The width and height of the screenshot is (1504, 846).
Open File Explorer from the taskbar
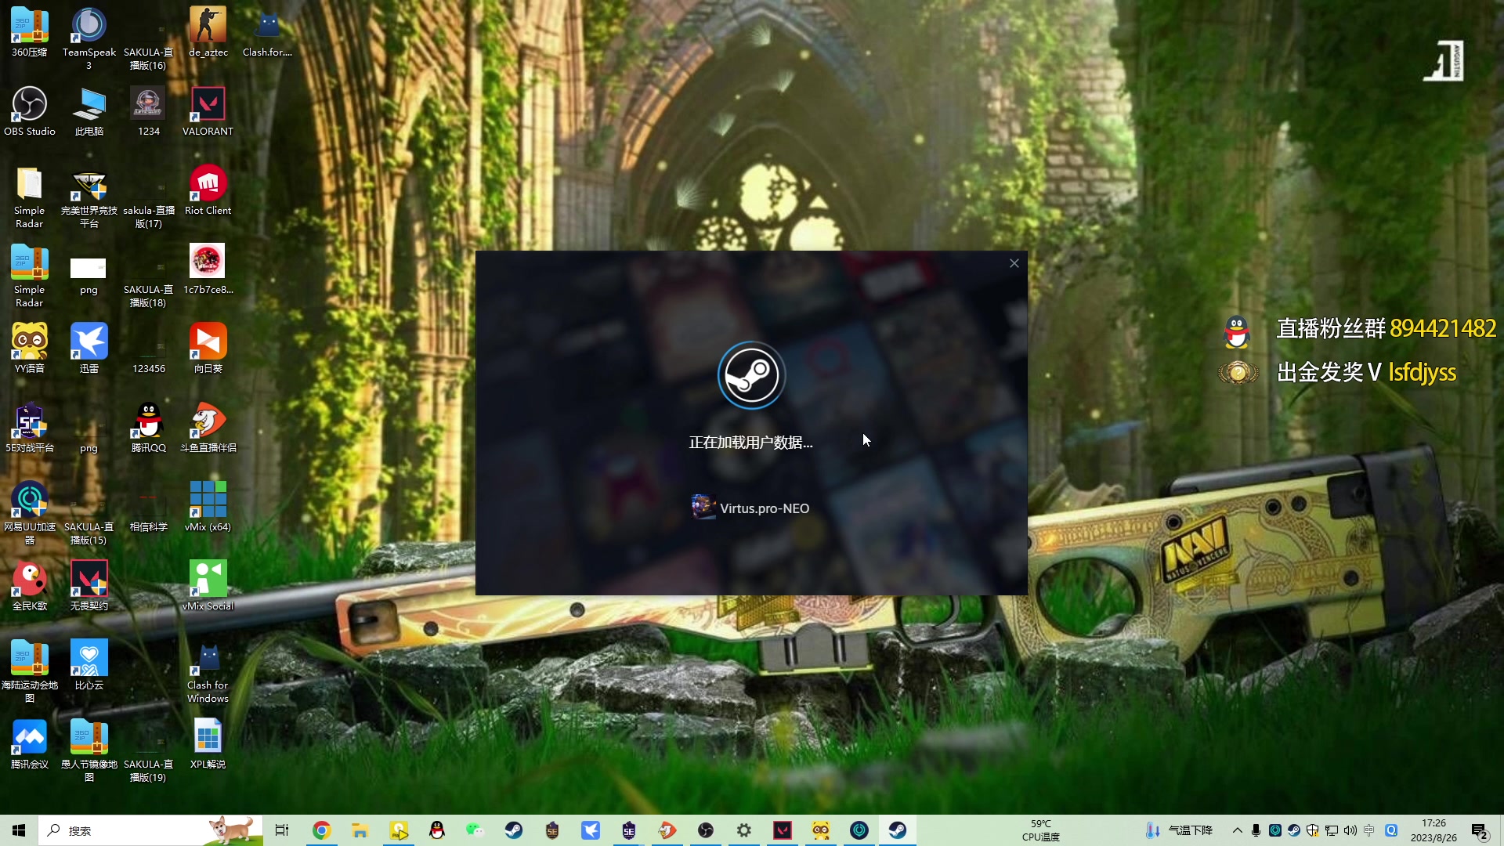[x=360, y=830]
